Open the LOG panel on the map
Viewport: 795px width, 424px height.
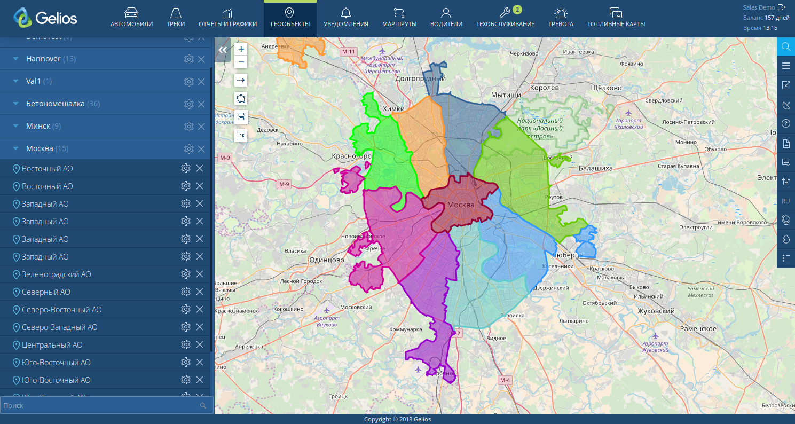(x=241, y=136)
